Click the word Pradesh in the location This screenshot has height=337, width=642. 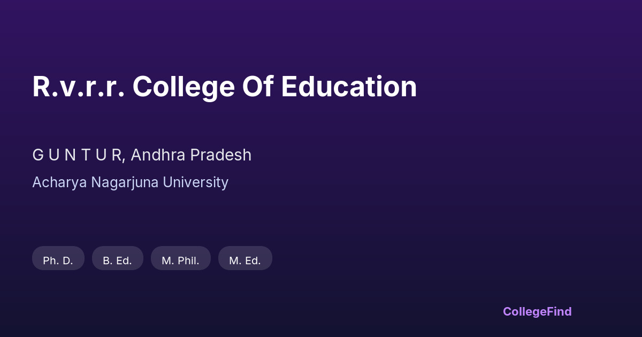[220, 155]
